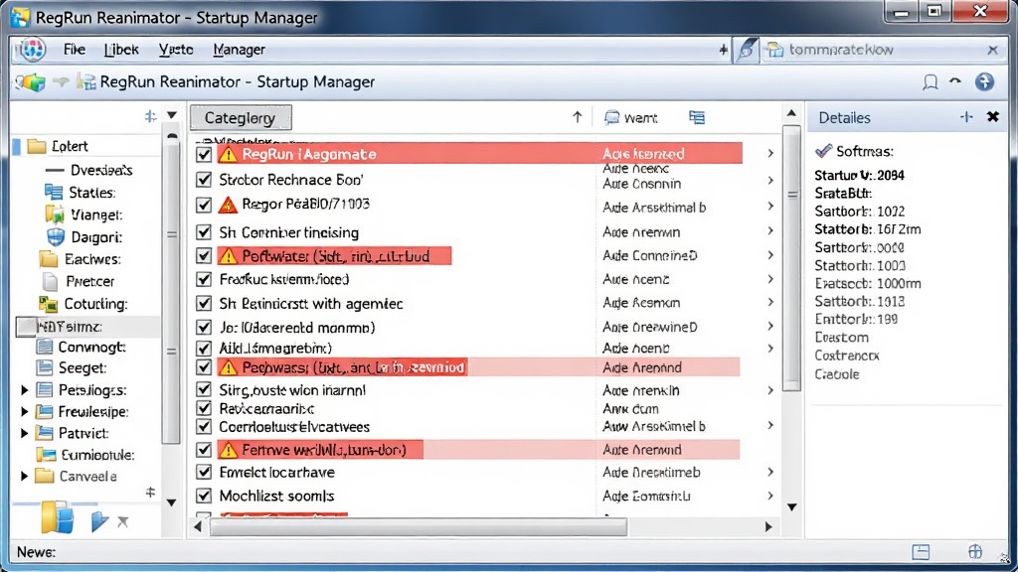Click the list view icon right of Wemt
This screenshot has width=1018, height=572.
(x=697, y=117)
